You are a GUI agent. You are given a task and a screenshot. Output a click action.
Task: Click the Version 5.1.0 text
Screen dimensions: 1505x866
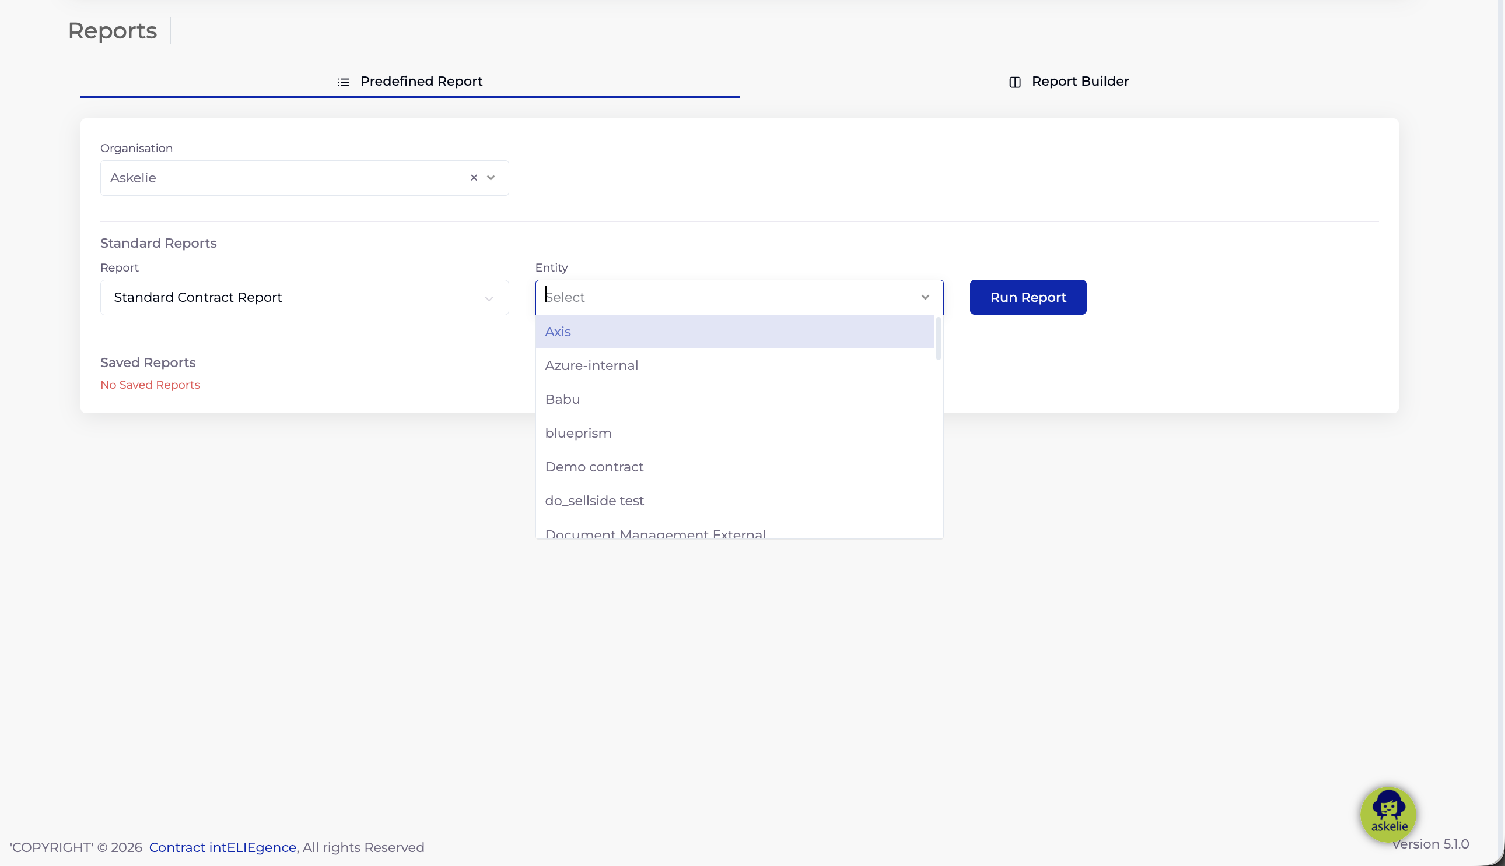(x=1430, y=844)
